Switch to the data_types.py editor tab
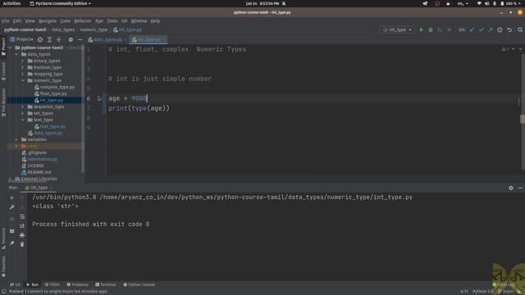This screenshot has width=525, height=295. tap(107, 39)
